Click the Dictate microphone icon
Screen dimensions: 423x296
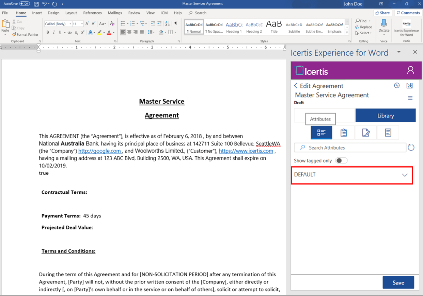click(384, 24)
